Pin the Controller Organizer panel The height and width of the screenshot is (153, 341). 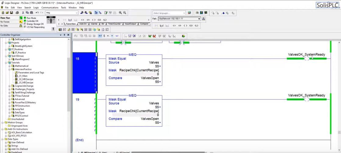point(65,35)
